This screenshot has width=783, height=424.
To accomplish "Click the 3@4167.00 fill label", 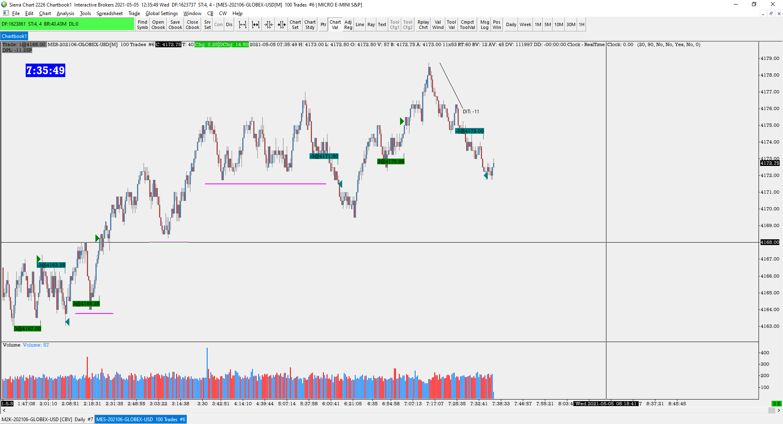I will (28, 329).
